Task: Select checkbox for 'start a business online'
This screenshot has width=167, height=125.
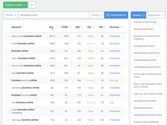Action: click(x=8, y=58)
